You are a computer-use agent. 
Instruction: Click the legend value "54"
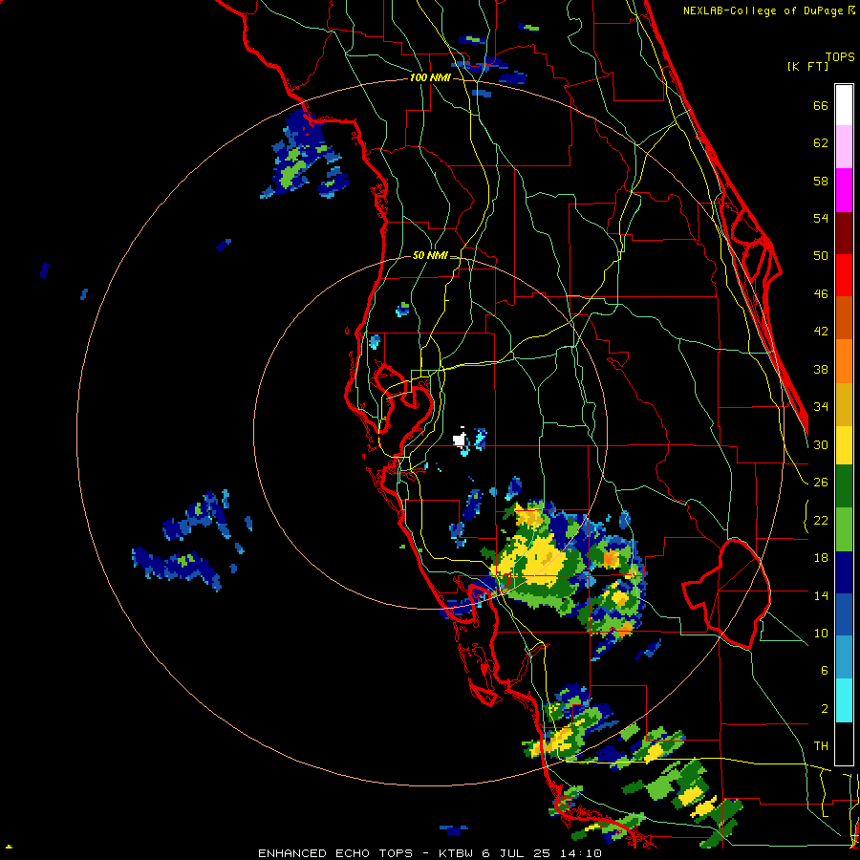821,218
